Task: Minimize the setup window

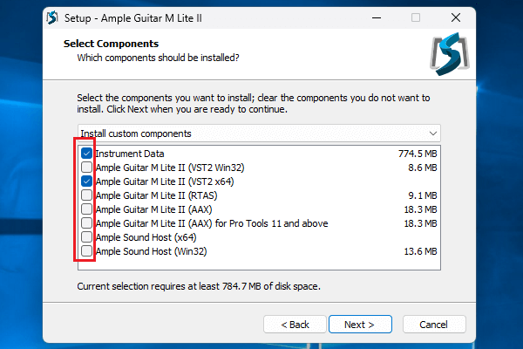Action: pyautogui.click(x=375, y=17)
